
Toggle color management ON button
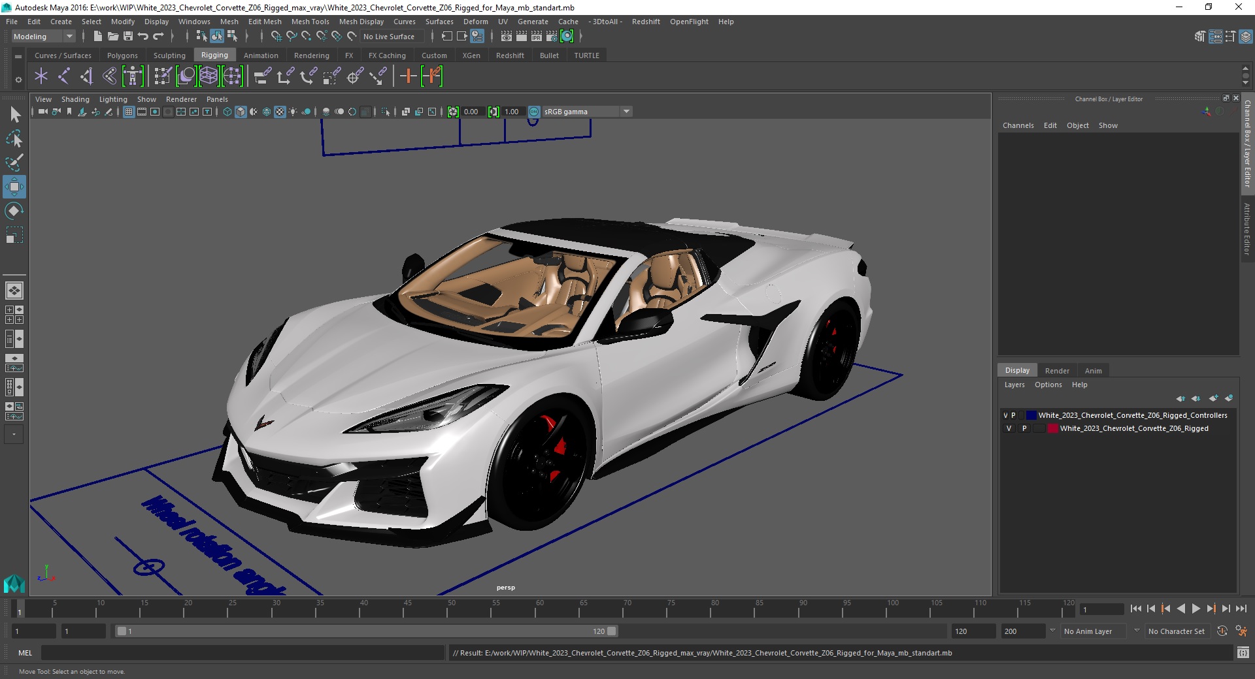[534, 112]
